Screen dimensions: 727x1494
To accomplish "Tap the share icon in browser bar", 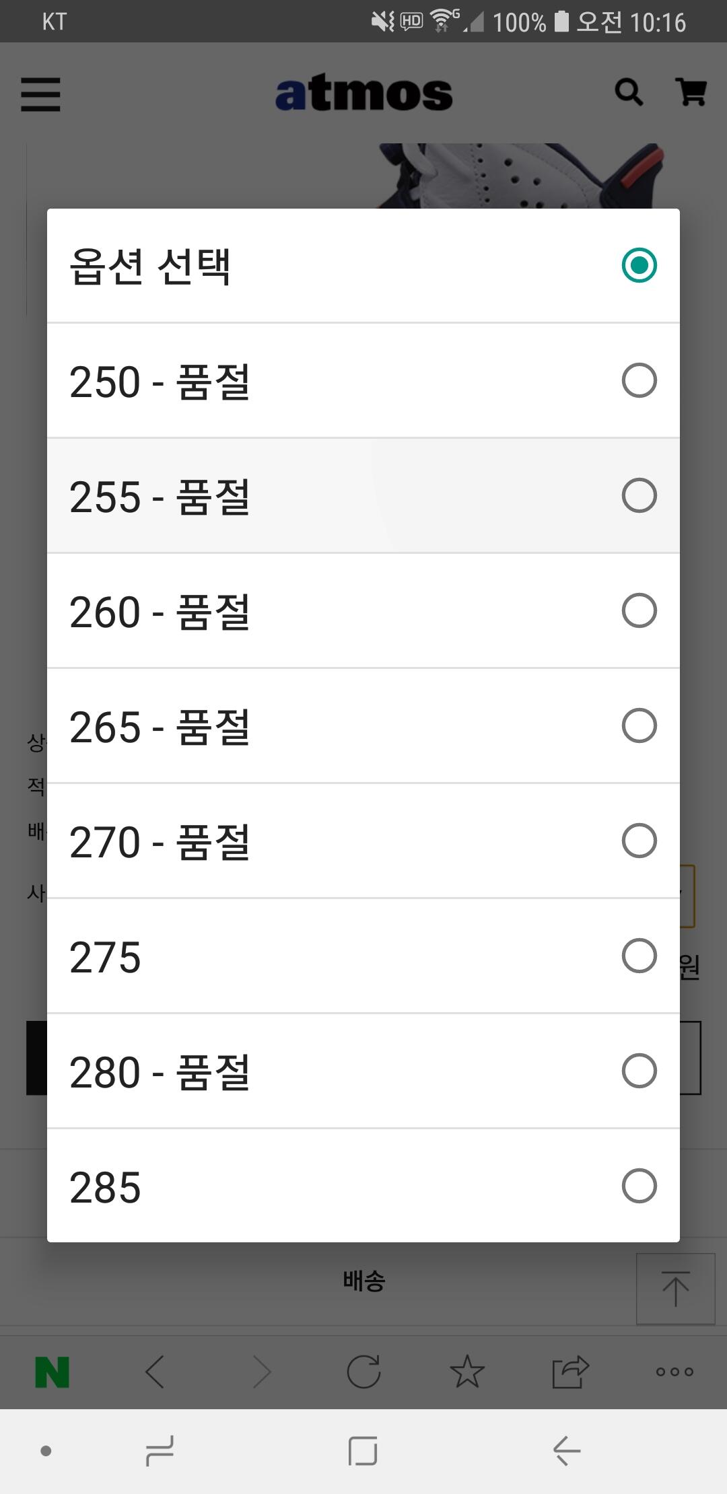I will tap(570, 1372).
